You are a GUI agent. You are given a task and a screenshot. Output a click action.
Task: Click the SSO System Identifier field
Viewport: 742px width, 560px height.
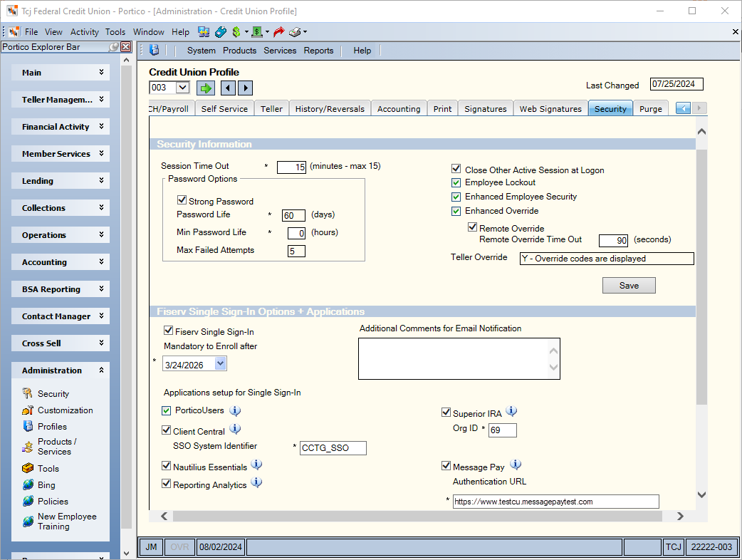(x=333, y=448)
